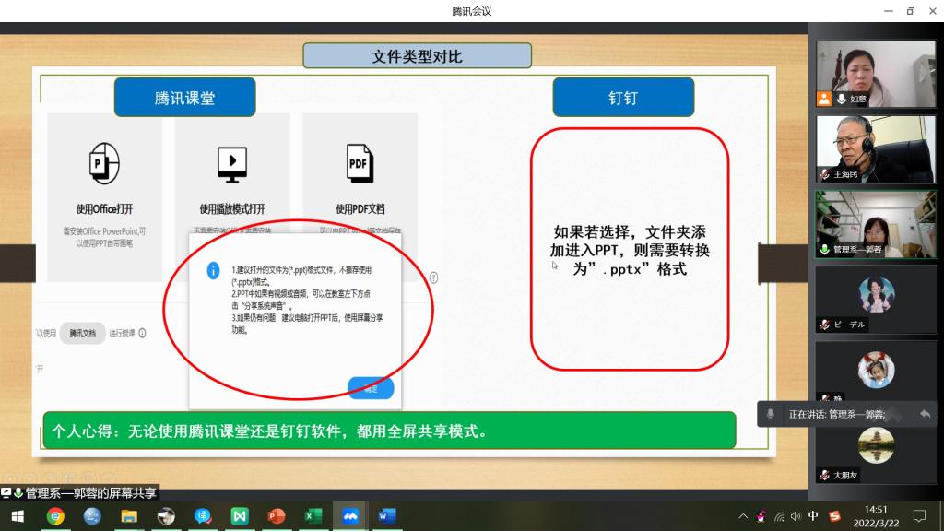Select the 管理系—郭蓉 video thumbnail
The height and width of the screenshot is (531, 944).
(876, 225)
